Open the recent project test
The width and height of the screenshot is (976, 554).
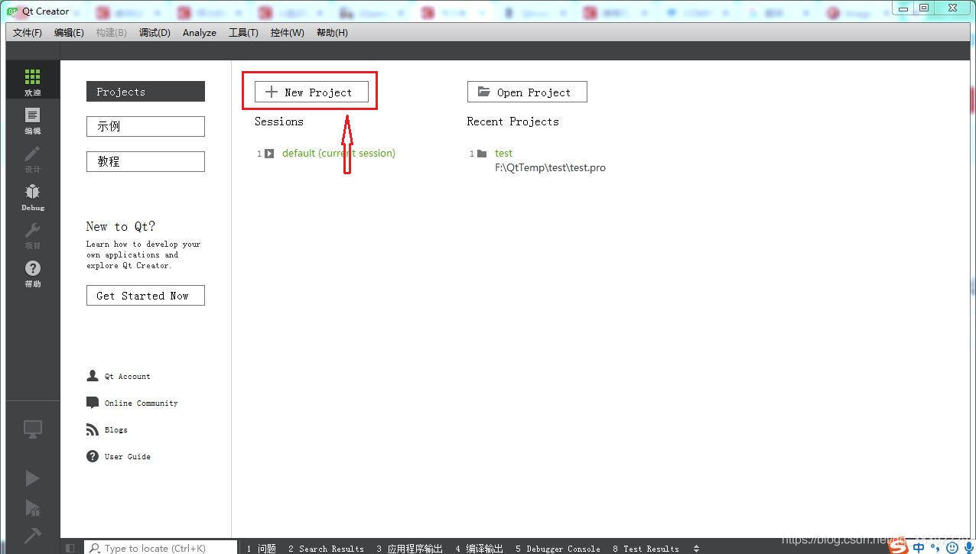(x=503, y=154)
